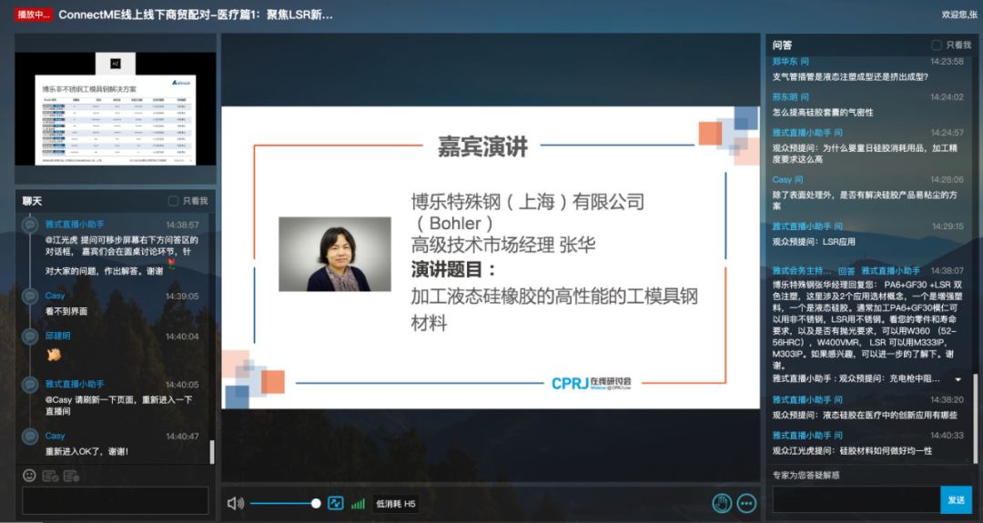Select question 硅胶材料如何做好均一性
983x523 pixels.
pos(852,451)
